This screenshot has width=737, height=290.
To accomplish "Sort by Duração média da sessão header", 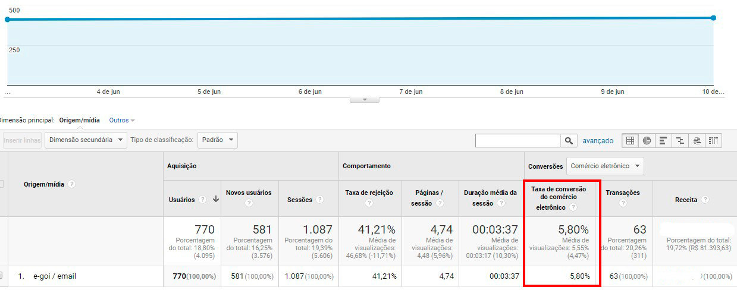I will [490, 198].
